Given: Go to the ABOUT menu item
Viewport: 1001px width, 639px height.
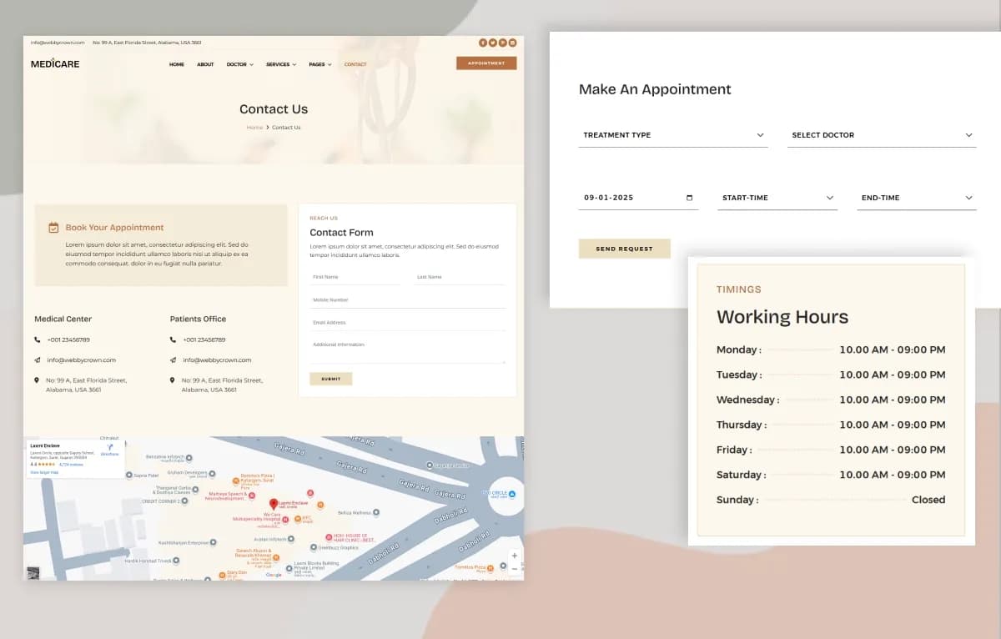Looking at the screenshot, I should (205, 64).
